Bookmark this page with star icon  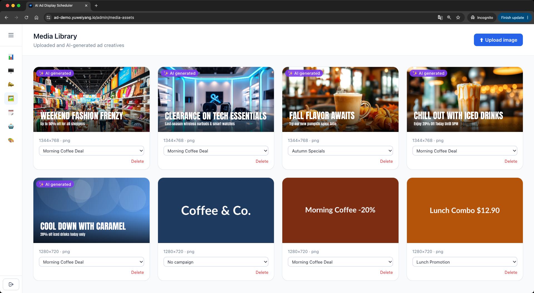(458, 17)
